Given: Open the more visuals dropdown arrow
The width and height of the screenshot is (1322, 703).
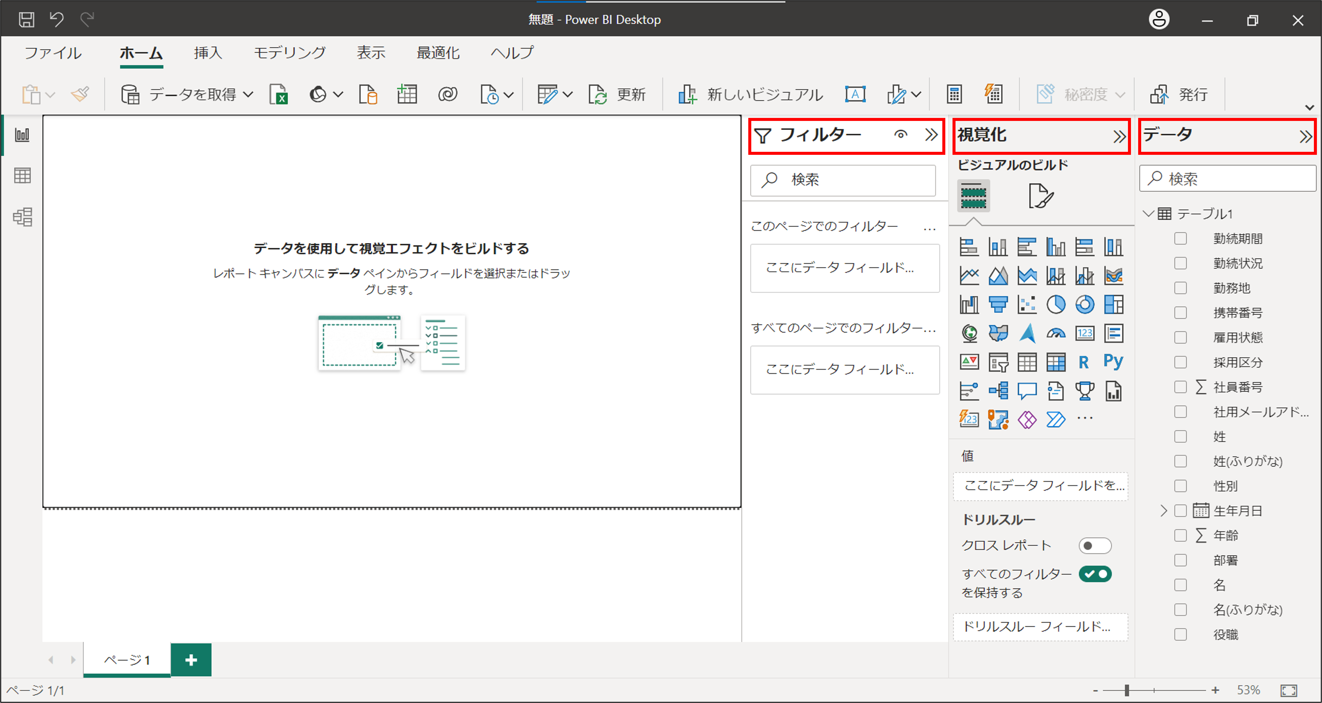Looking at the screenshot, I should [x=916, y=95].
